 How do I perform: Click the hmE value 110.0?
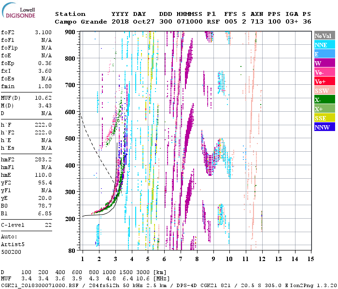point(43,175)
